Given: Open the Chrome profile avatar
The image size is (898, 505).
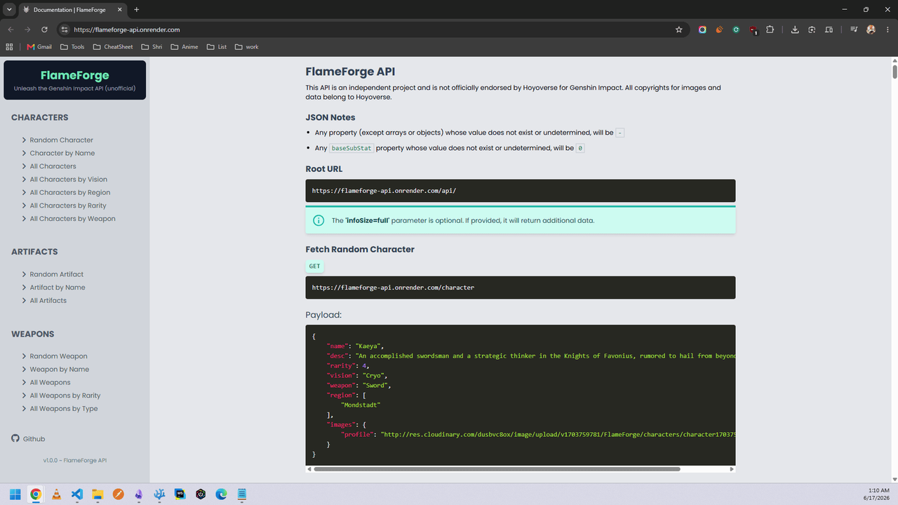Looking at the screenshot, I should [x=871, y=29].
